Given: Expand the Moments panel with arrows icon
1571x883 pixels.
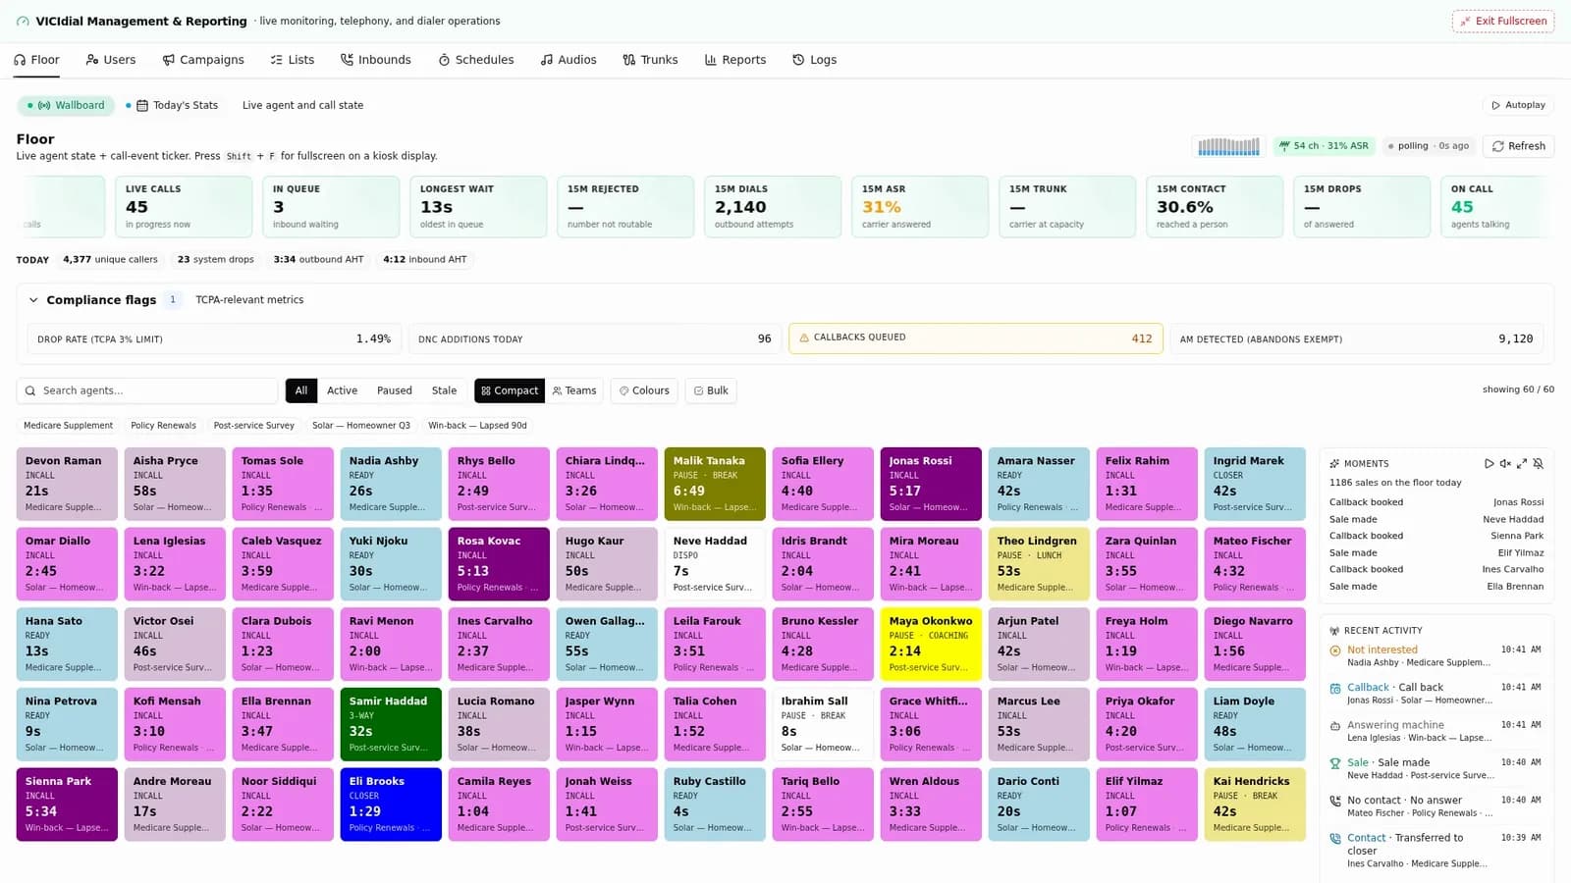Looking at the screenshot, I should coord(1522,463).
